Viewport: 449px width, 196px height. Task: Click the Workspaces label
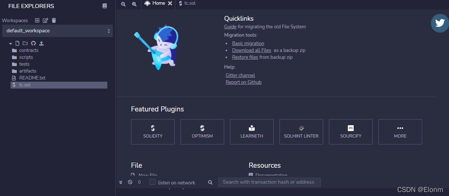(x=15, y=21)
